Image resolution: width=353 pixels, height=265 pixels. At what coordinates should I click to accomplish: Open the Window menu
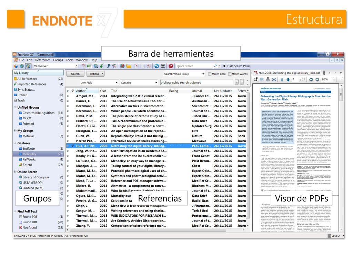tap(82, 60)
